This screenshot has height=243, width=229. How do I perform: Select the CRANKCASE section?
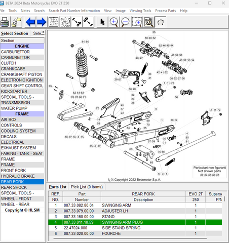tap(22, 69)
